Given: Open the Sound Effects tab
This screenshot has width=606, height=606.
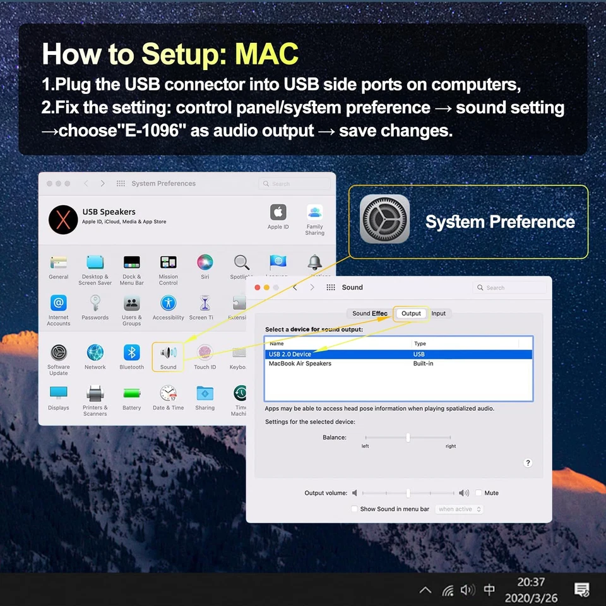Looking at the screenshot, I should point(370,314).
